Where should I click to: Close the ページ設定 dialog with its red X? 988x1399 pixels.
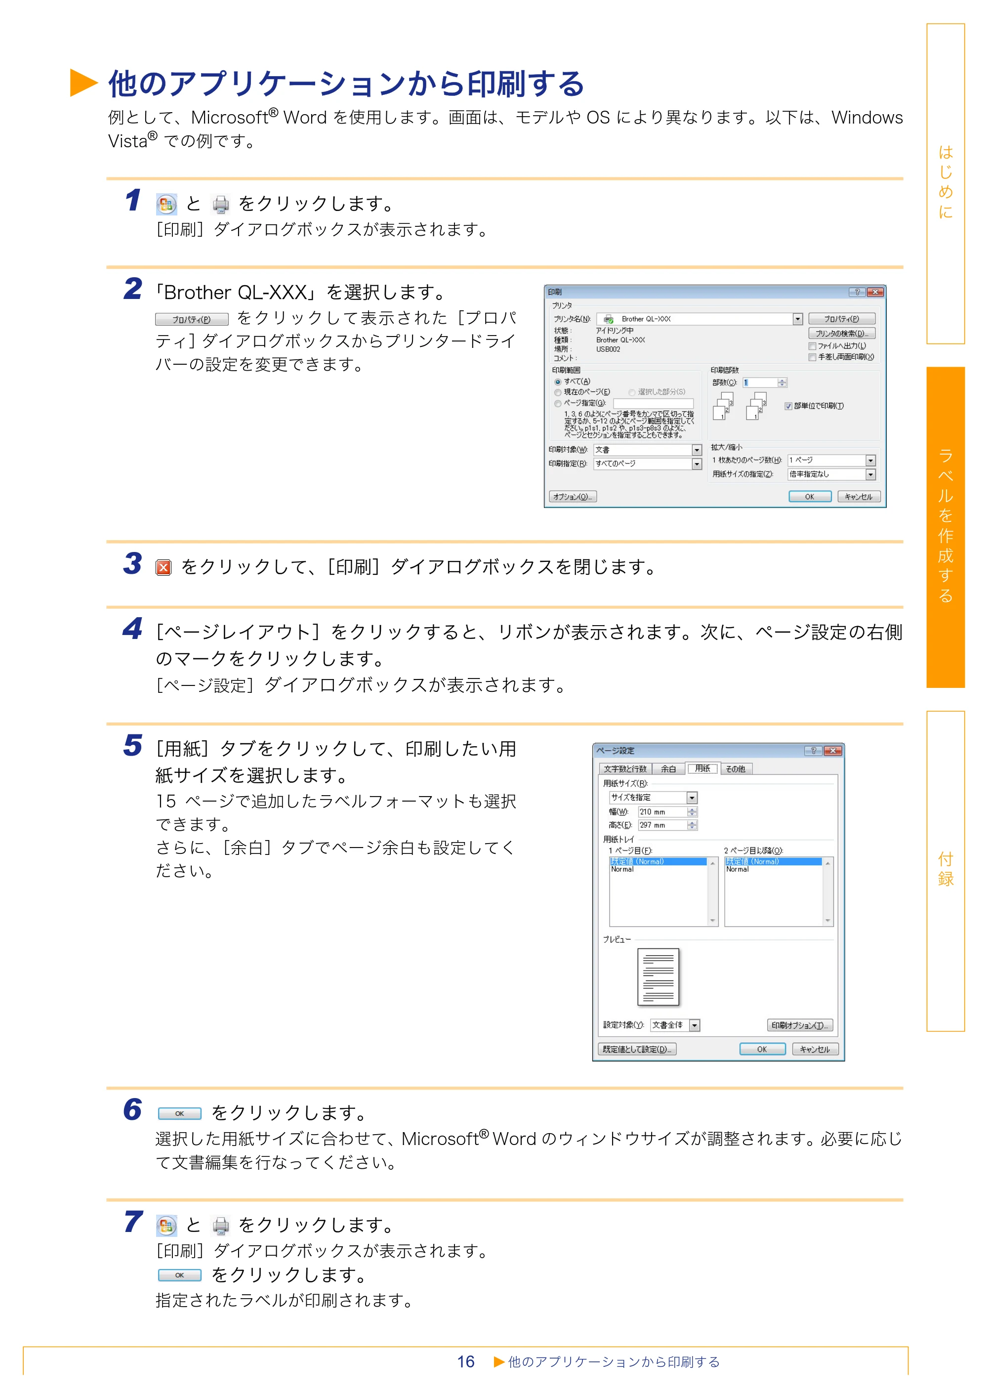[x=833, y=751]
